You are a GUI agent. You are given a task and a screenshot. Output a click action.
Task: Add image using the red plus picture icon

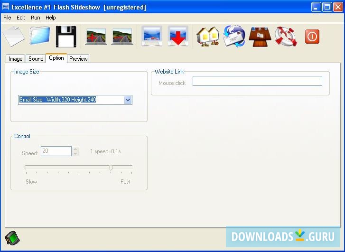(96, 37)
